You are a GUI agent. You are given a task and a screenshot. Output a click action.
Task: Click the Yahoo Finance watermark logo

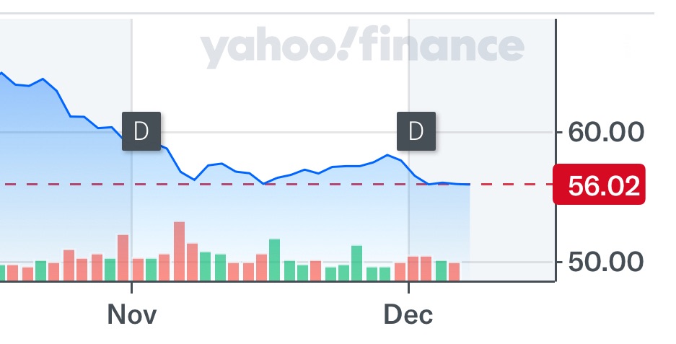pyautogui.click(x=361, y=48)
